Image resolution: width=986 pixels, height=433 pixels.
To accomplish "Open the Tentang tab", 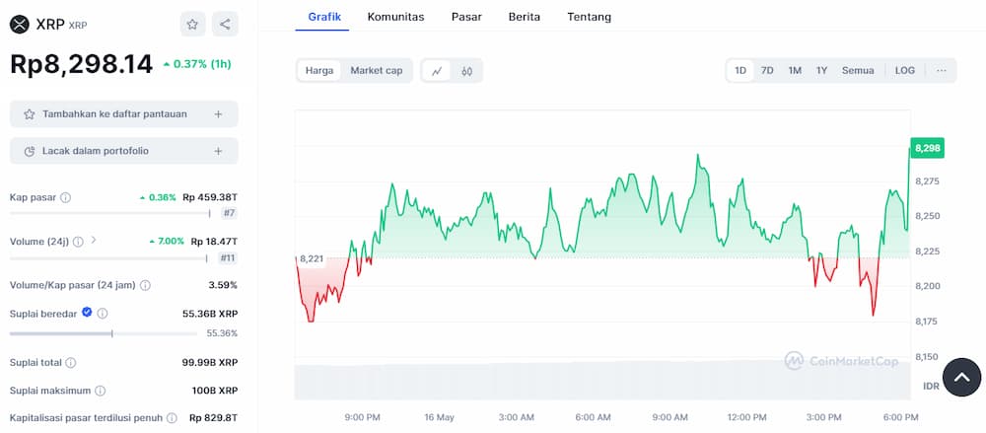I will 590,17.
